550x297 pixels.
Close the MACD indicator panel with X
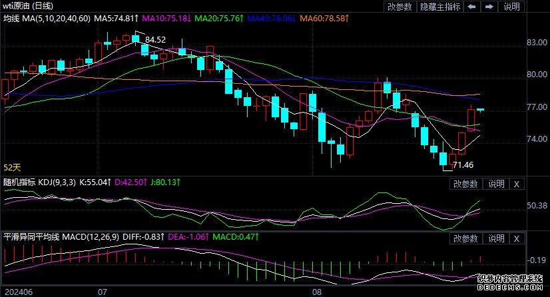click(x=517, y=239)
